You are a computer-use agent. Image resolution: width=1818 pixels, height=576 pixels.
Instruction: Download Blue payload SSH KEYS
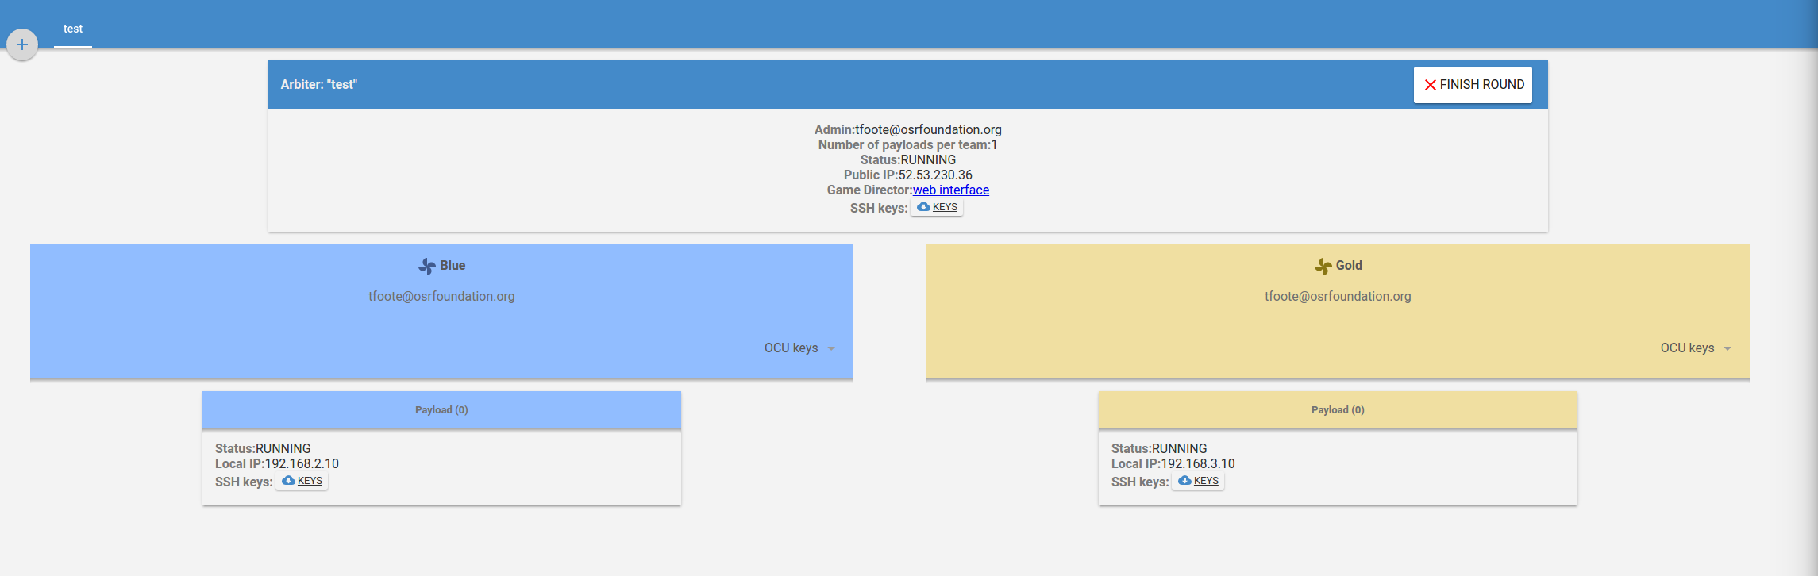click(x=302, y=481)
